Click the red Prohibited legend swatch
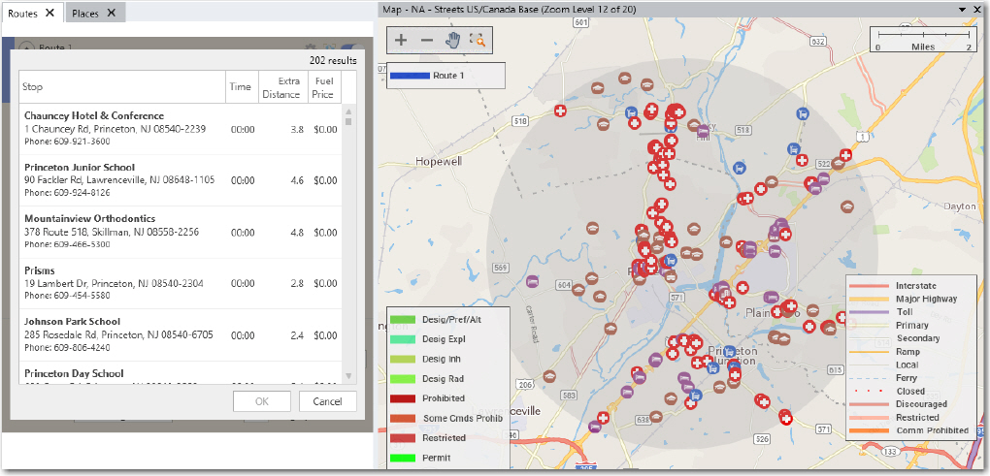Viewport: 990px width, 476px height. pos(401,398)
